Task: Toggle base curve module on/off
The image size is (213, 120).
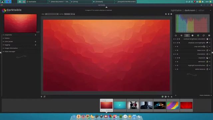Action: click(207, 50)
